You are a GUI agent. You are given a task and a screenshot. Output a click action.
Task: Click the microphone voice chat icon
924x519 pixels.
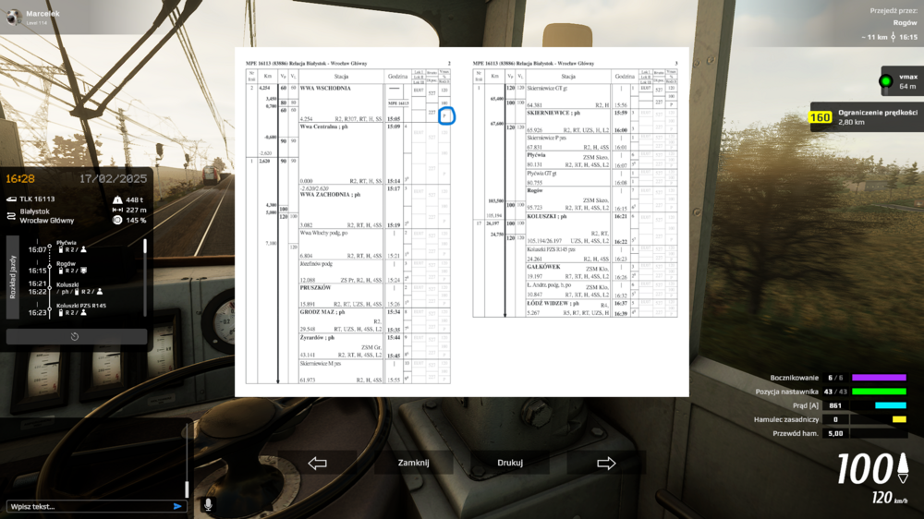coord(208,505)
